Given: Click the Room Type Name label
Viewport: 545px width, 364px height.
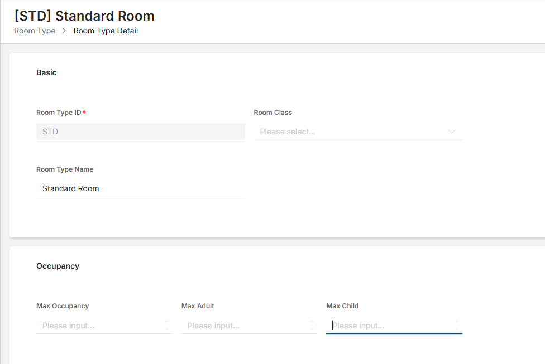Looking at the screenshot, I should [x=65, y=169].
